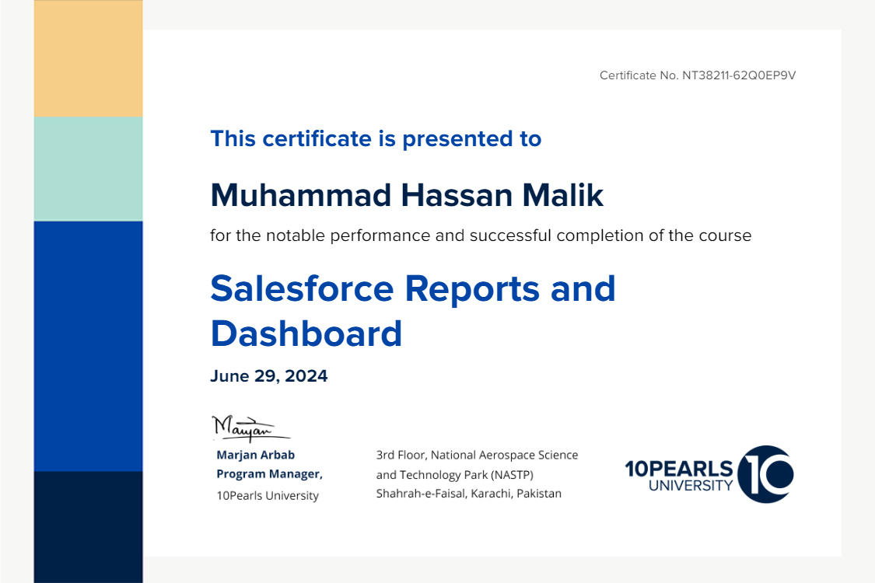
Task: Click the signer name Marjan Arbab
Action: tap(255, 455)
